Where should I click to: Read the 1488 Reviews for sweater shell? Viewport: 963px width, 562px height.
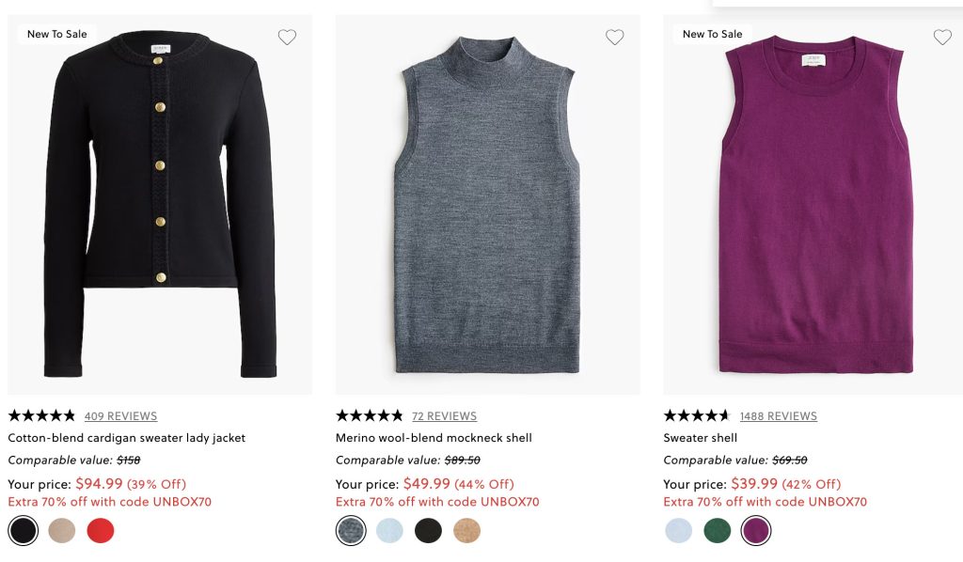point(778,416)
